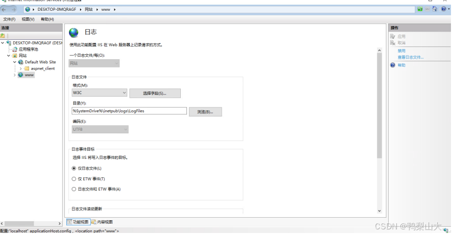
Task: Click the 应用 apply icon in Actions pane
Action: pyautogui.click(x=392, y=37)
